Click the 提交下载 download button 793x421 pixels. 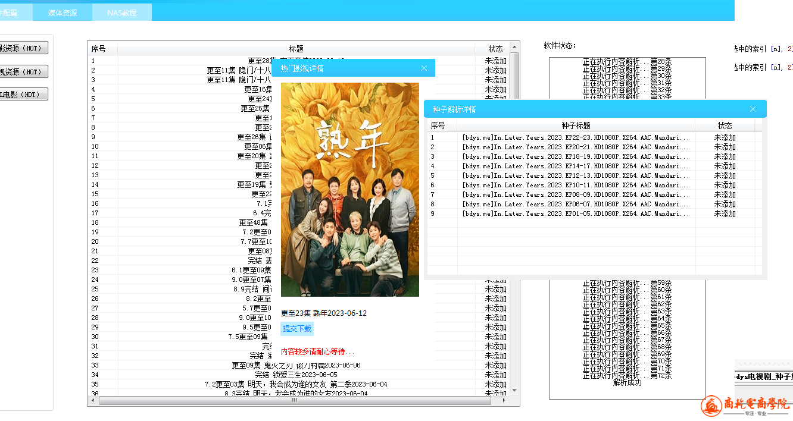point(297,329)
